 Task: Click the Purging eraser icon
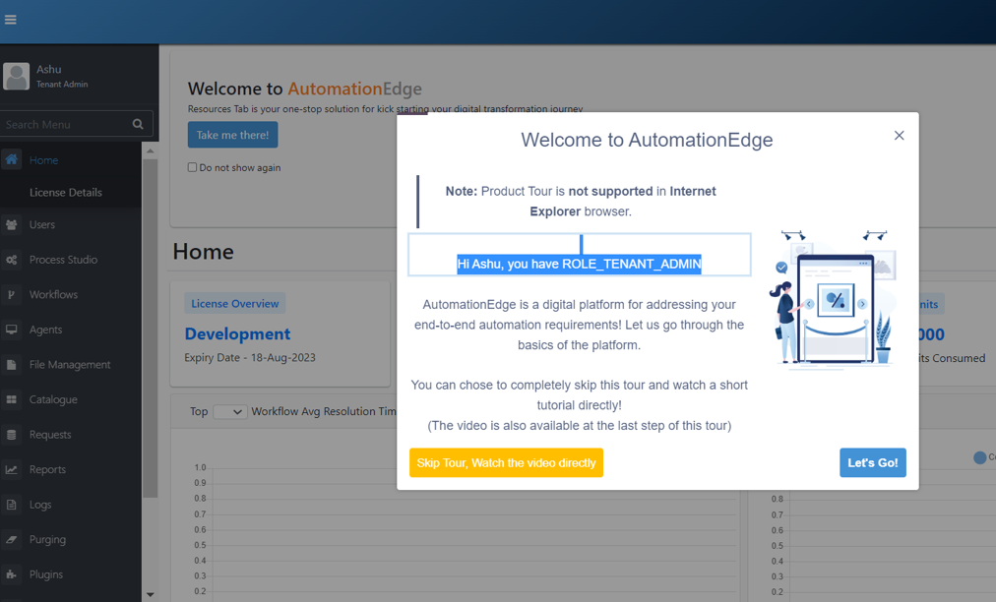point(12,539)
